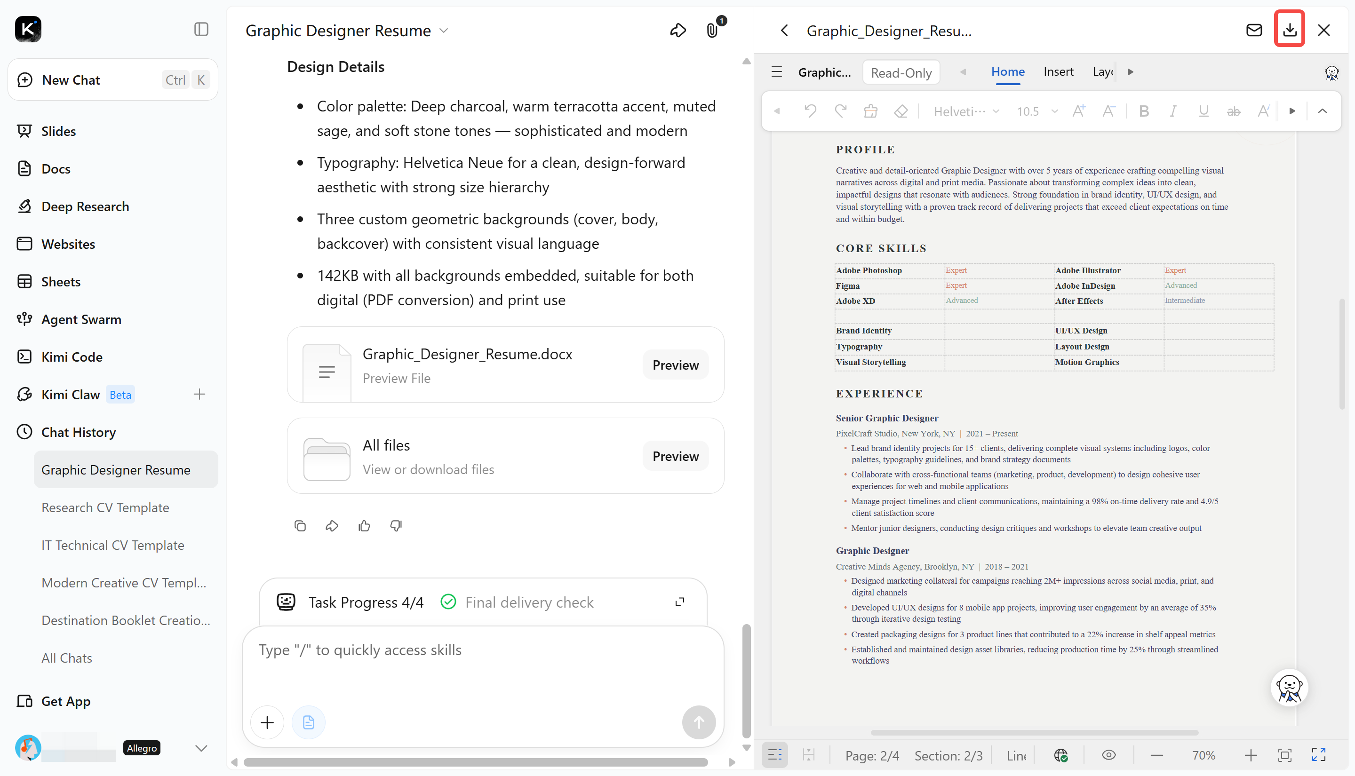Toggle bold formatting

point(1143,111)
